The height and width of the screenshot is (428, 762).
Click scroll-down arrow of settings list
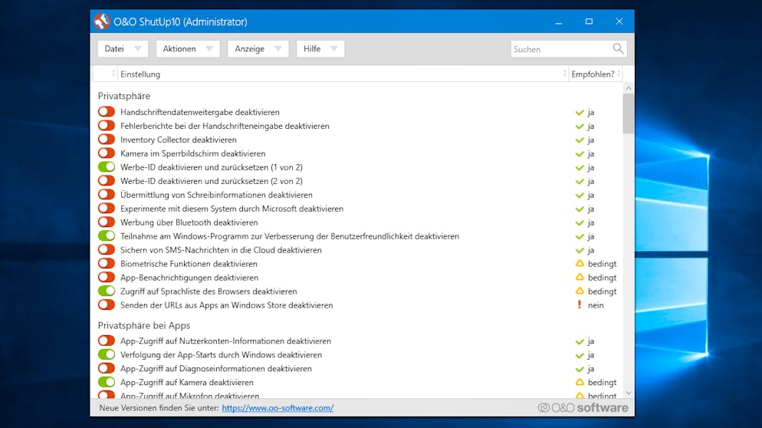click(x=629, y=393)
